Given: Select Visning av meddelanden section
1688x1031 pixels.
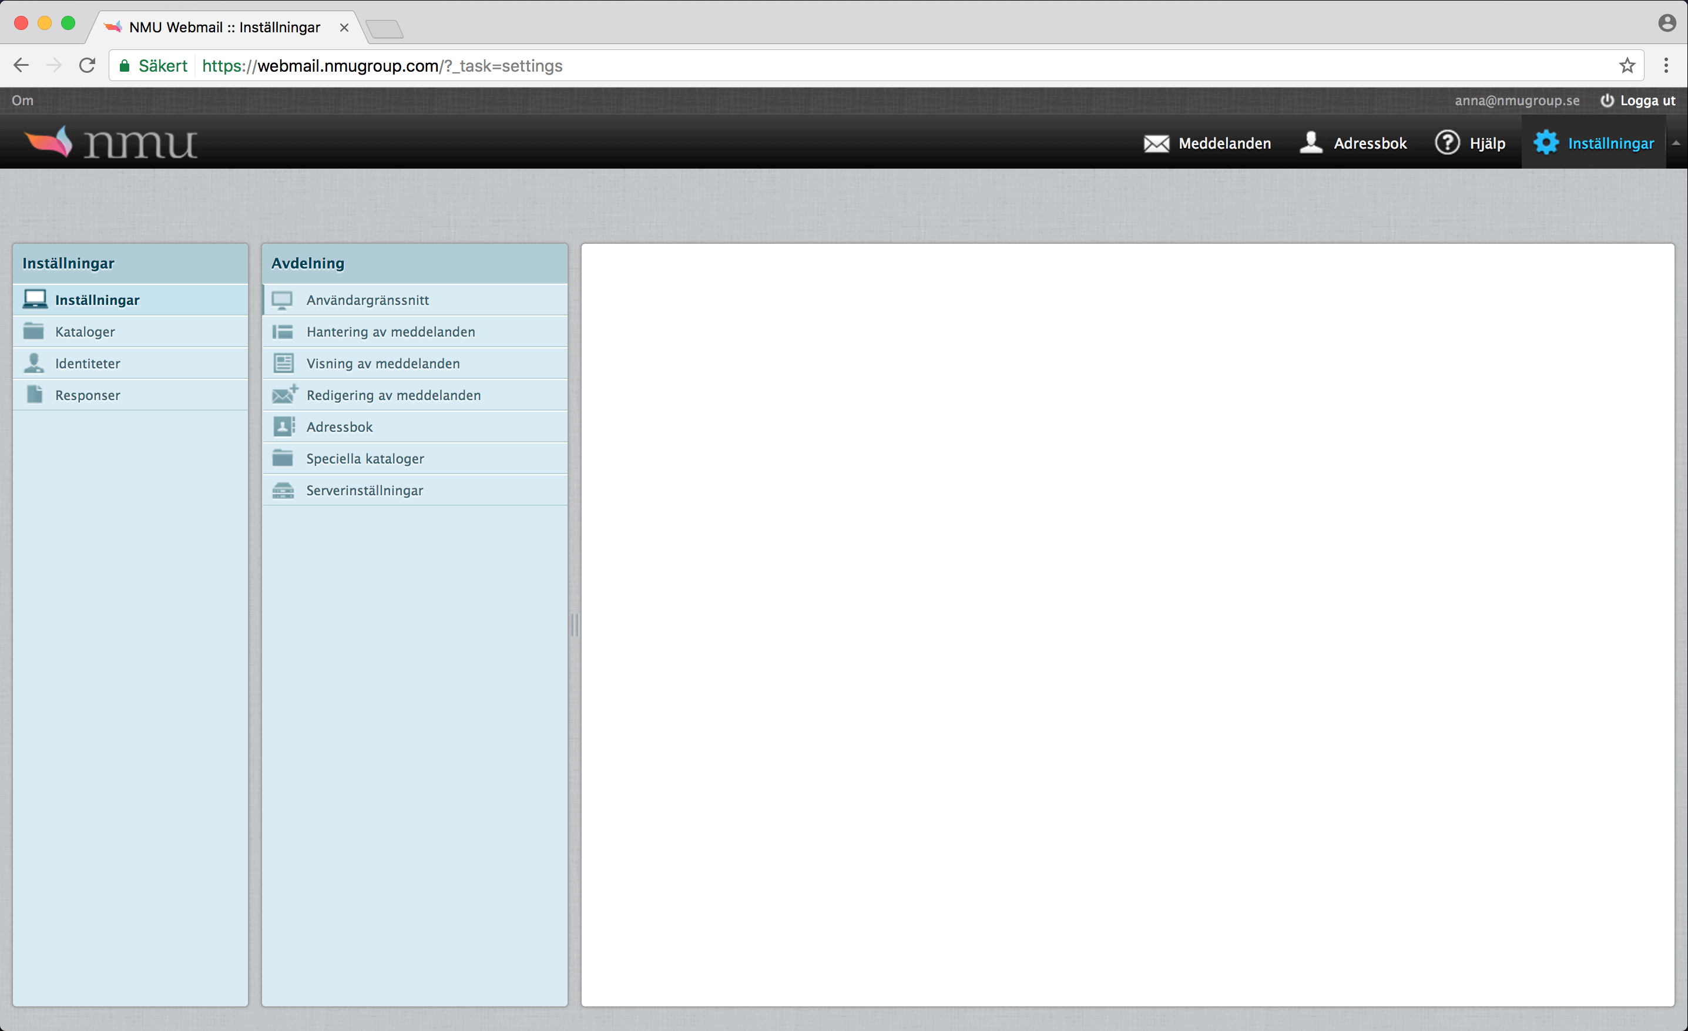Looking at the screenshot, I should (x=414, y=362).
